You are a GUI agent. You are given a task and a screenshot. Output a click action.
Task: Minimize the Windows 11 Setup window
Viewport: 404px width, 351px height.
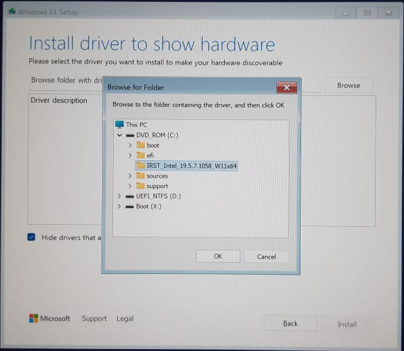(346, 12)
